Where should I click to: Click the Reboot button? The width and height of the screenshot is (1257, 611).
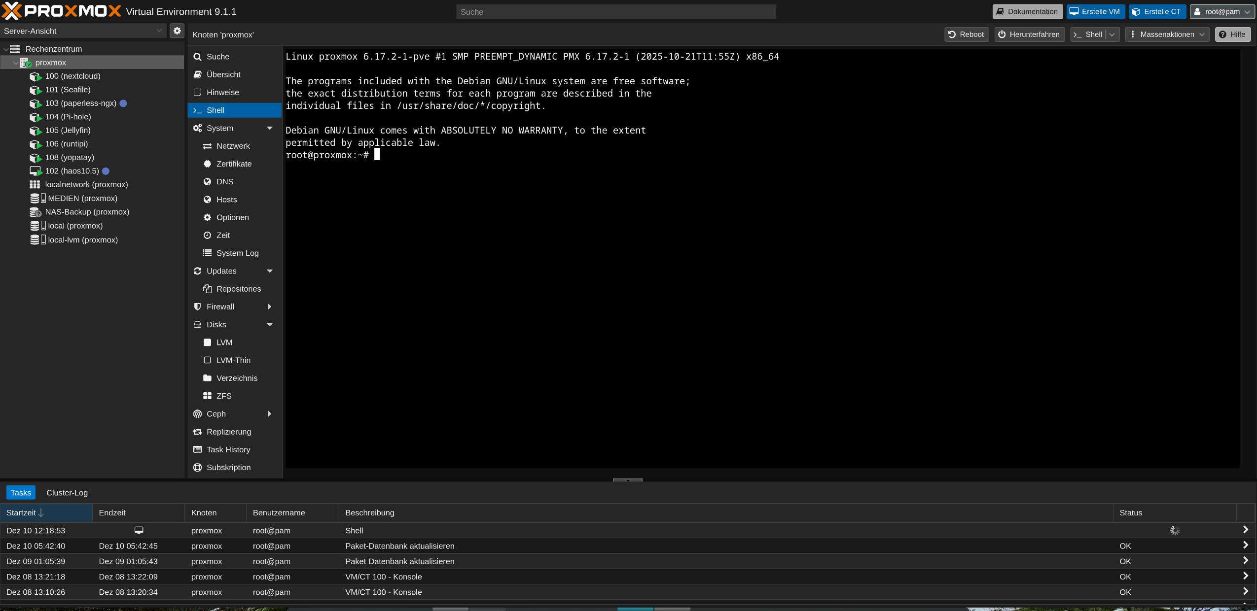coord(966,34)
